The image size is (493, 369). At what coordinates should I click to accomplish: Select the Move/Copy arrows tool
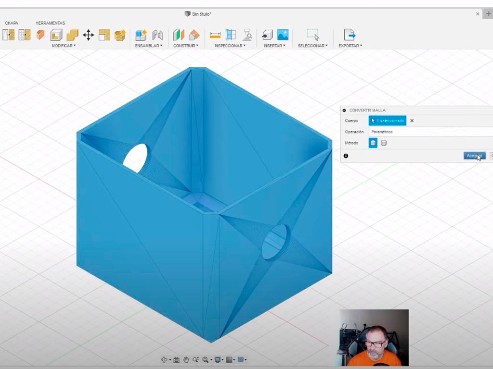[89, 35]
